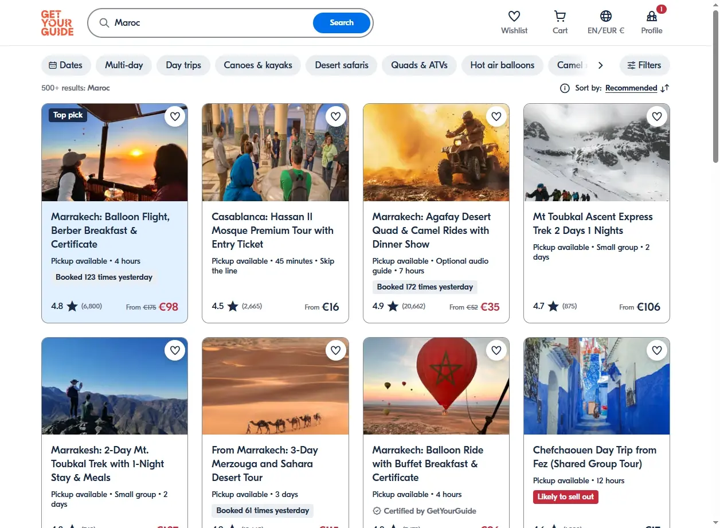720x528 pixels.
Task: Select the partially hidden Camel filter chip
Action: click(569, 65)
